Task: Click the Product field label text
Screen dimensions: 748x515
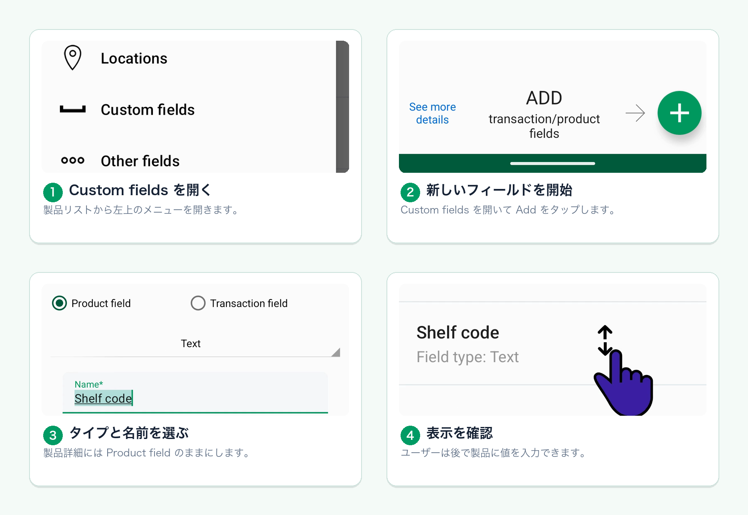Action: (101, 304)
